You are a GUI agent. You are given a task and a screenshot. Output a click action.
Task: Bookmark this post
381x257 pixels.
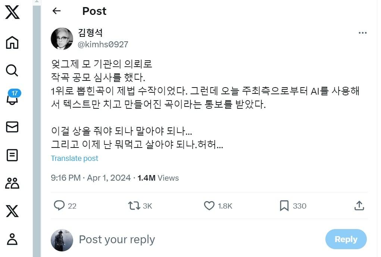[284, 206]
